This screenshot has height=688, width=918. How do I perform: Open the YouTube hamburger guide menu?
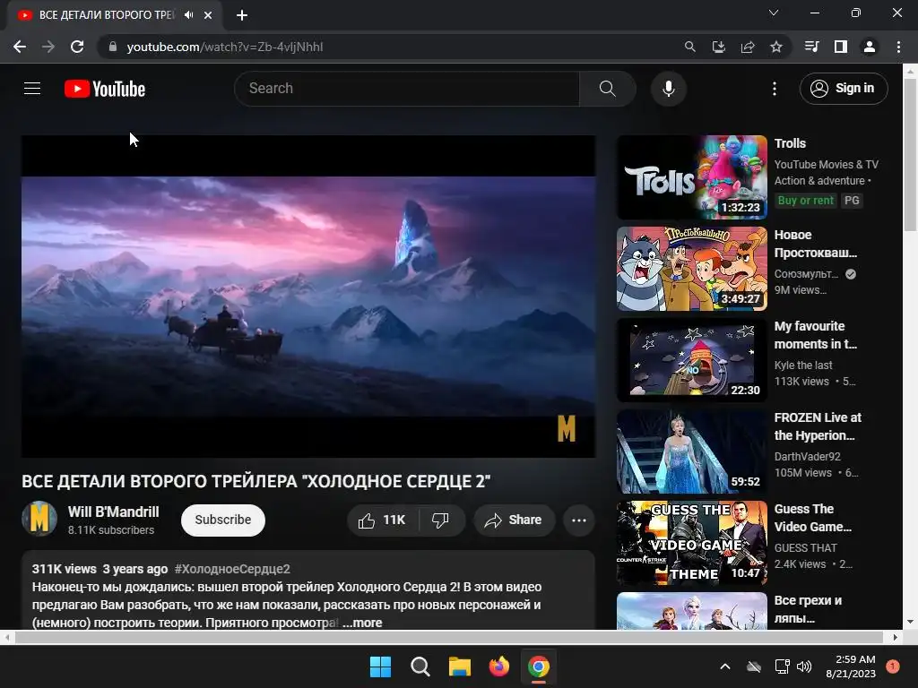pos(32,89)
